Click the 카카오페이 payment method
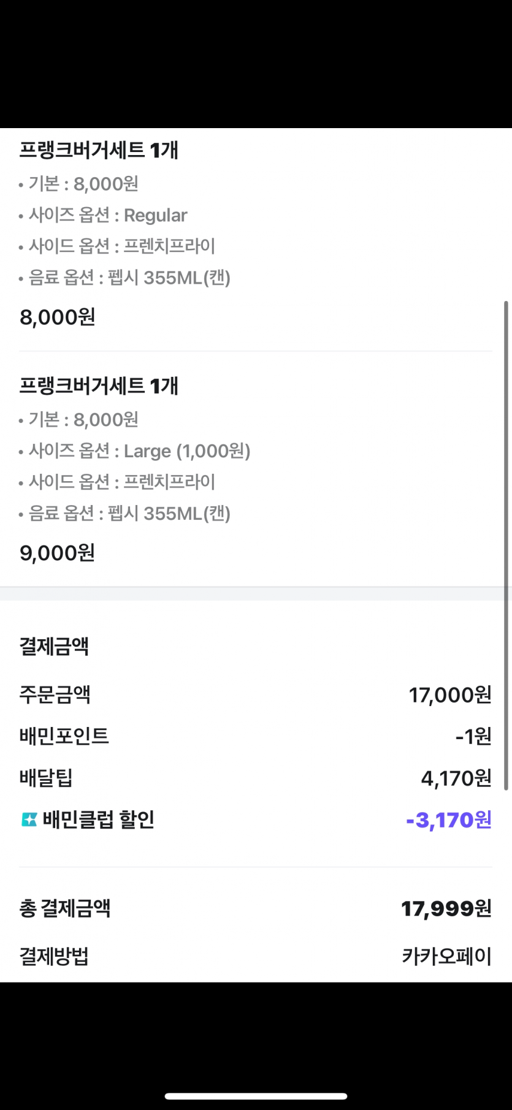Image resolution: width=512 pixels, height=1110 pixels. tap(446, 956)
